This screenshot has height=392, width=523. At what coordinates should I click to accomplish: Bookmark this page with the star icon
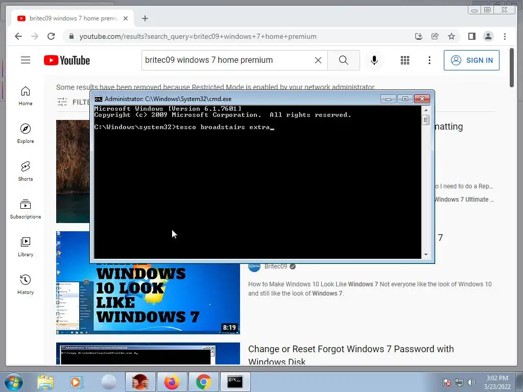click(451, 36)
